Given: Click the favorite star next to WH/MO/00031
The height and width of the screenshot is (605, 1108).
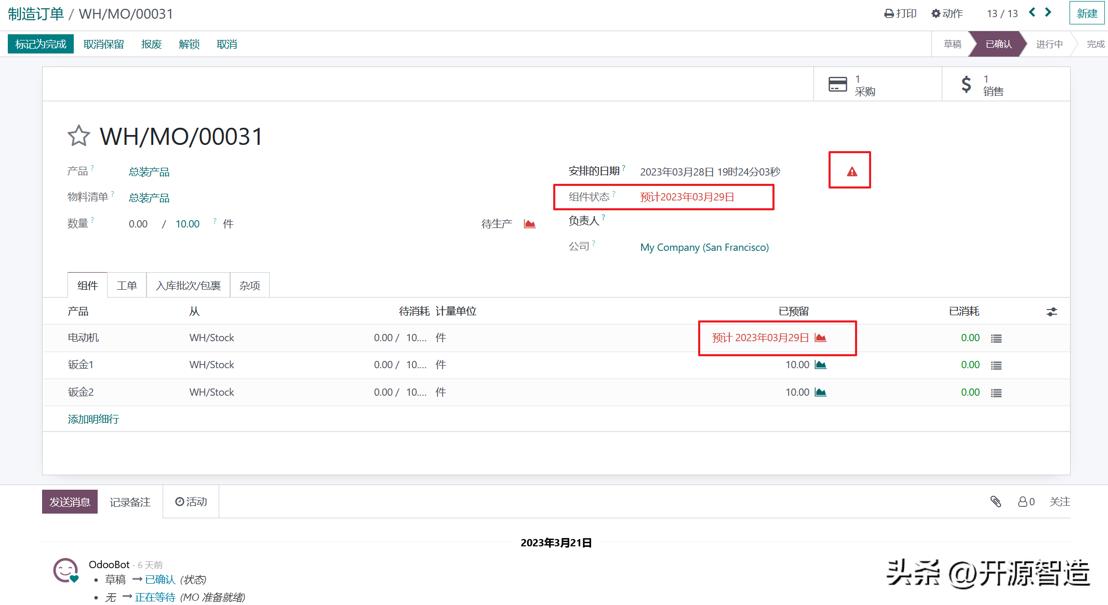Looking at the screenshot, I should 78,136.
